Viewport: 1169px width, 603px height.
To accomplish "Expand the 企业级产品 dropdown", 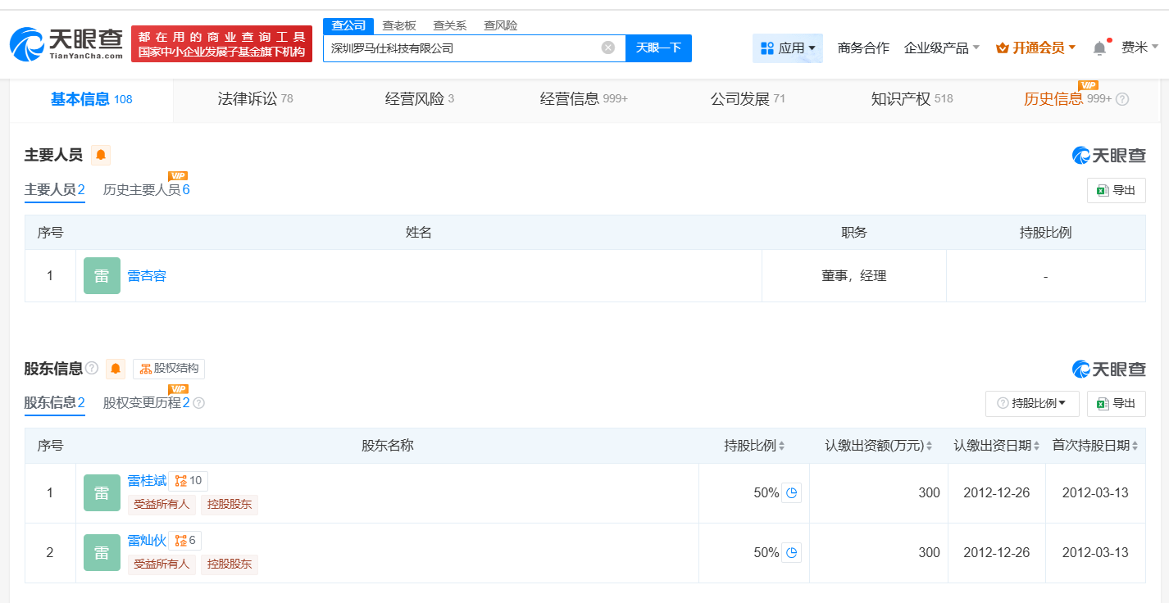I will pos(941,48).
